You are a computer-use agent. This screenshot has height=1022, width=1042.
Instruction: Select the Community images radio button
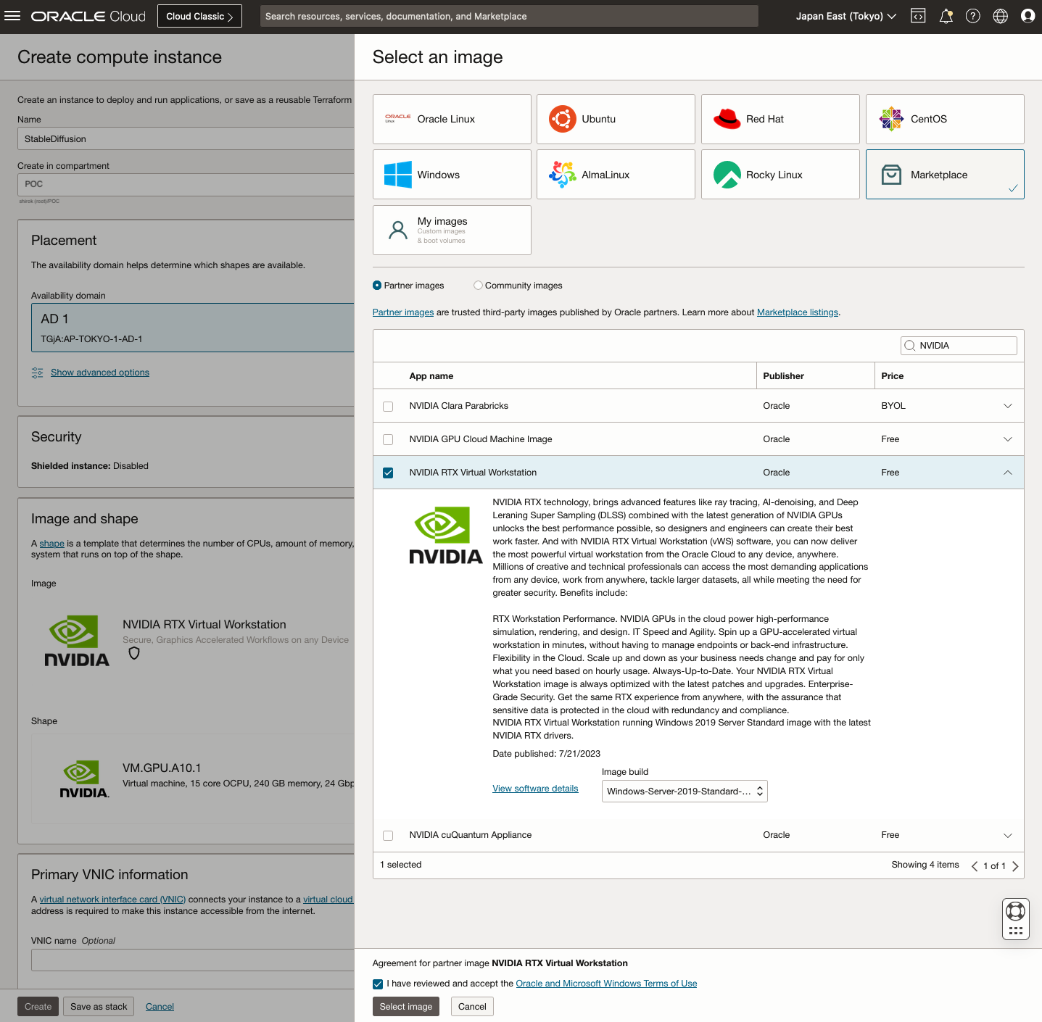click(478, 285)
